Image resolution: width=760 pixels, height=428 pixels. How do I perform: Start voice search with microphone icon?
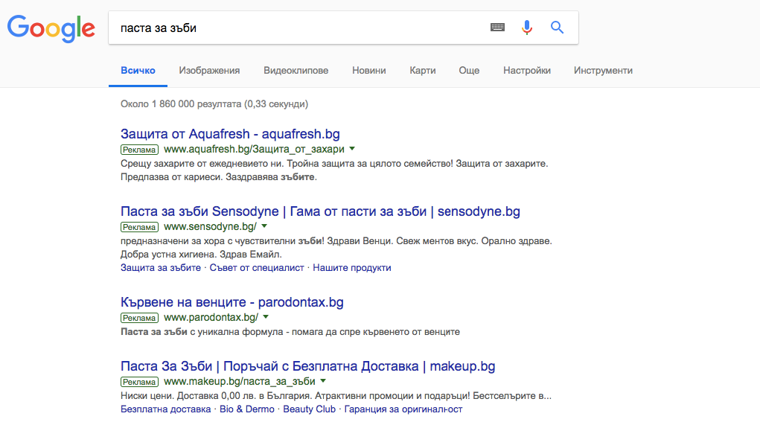click(527, 28)
